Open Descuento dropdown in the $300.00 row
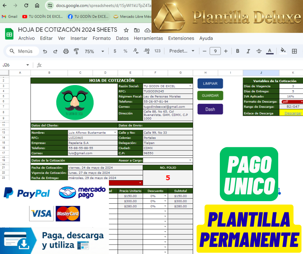Image resolution: width=303 pixels, height=254 pixels. (165, 201)
